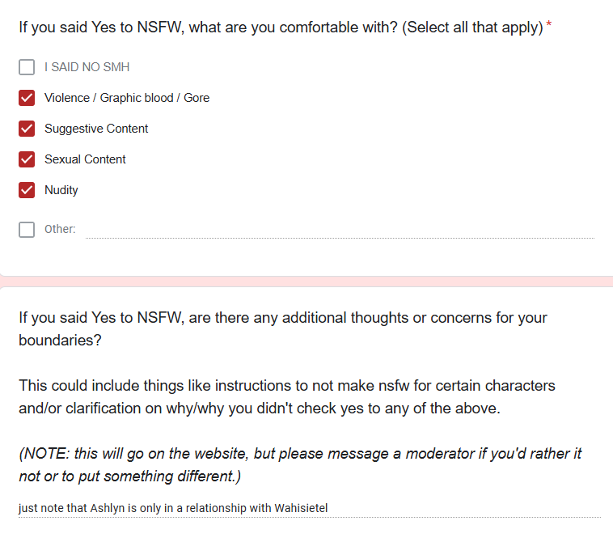Click the "Sexual Content" option label
This screenshot has height=542, width=613.
tap(85, 159)
